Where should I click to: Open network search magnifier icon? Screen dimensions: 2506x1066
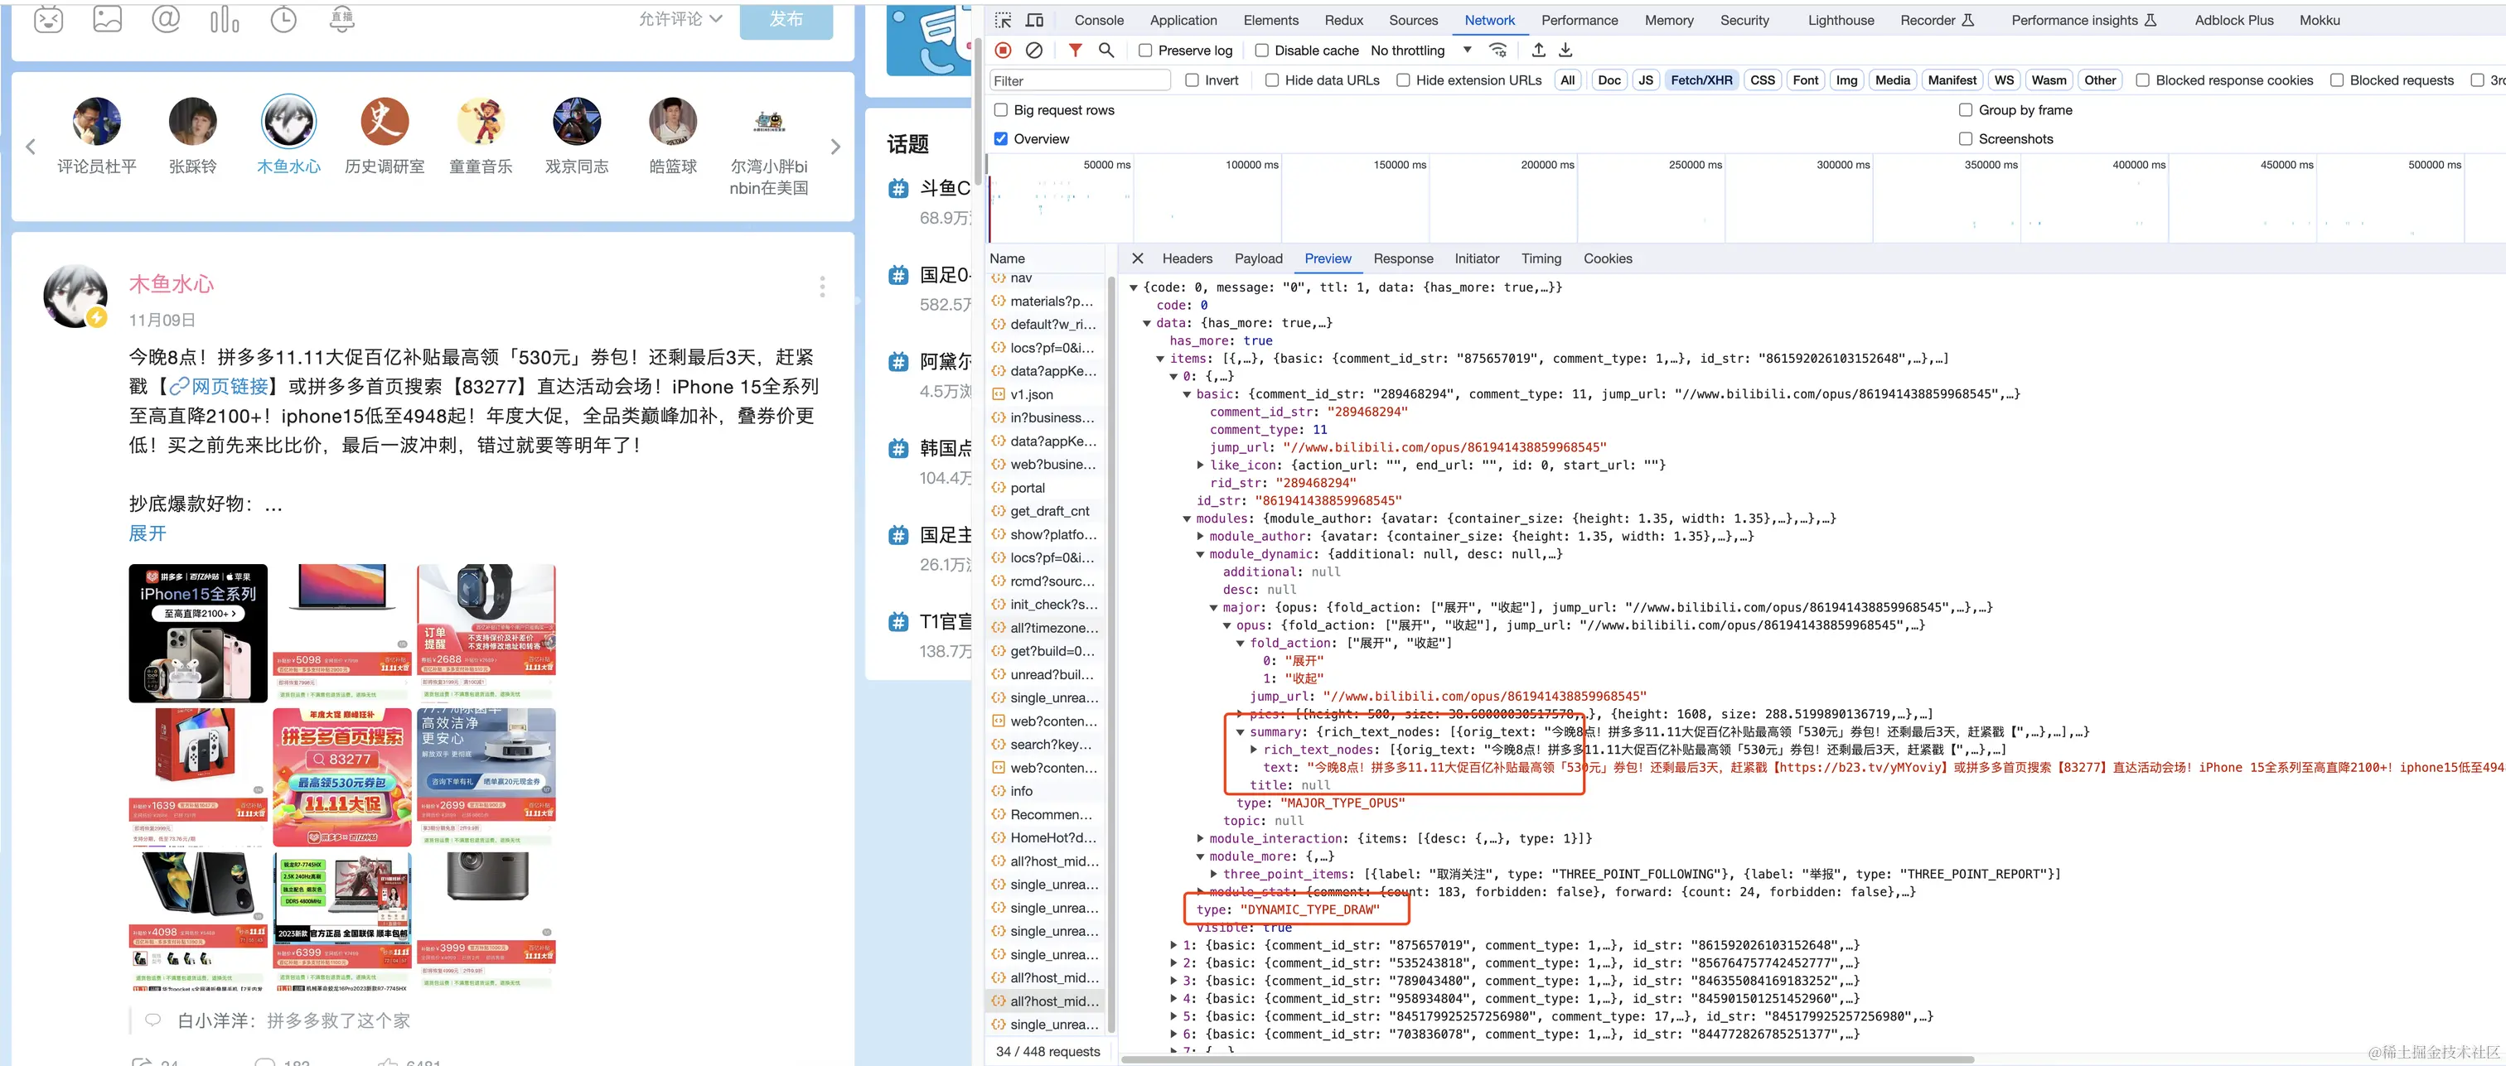click(1106, 51)
